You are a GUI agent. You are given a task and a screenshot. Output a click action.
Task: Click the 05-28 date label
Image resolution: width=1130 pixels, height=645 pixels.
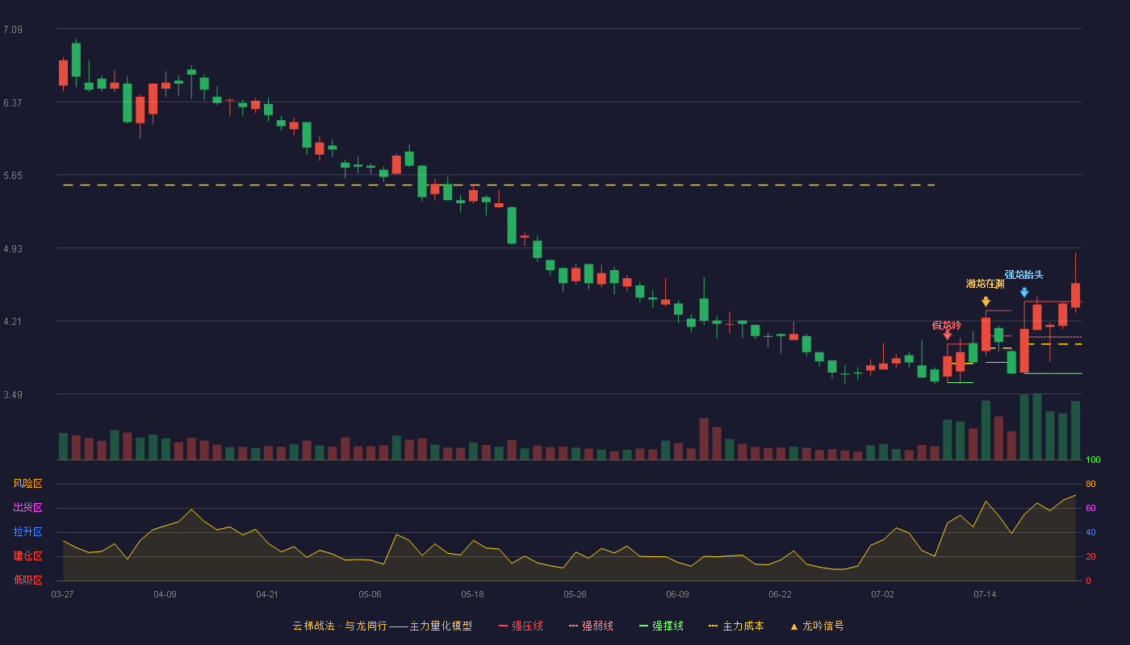click(575, 594)
